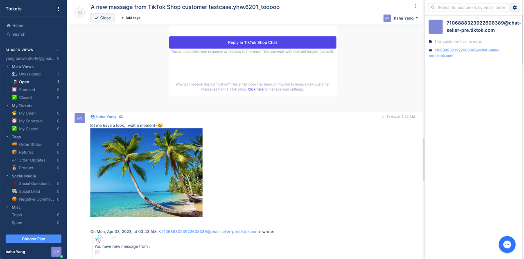Click the Add tags button
The width and height of the screenshot is (524, 259).
coord(131,18)
